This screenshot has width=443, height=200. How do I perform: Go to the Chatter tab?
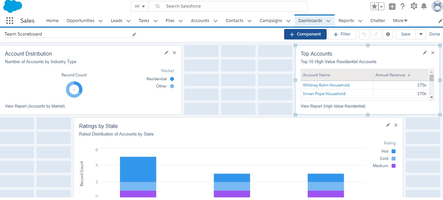[x=378, y=21]
